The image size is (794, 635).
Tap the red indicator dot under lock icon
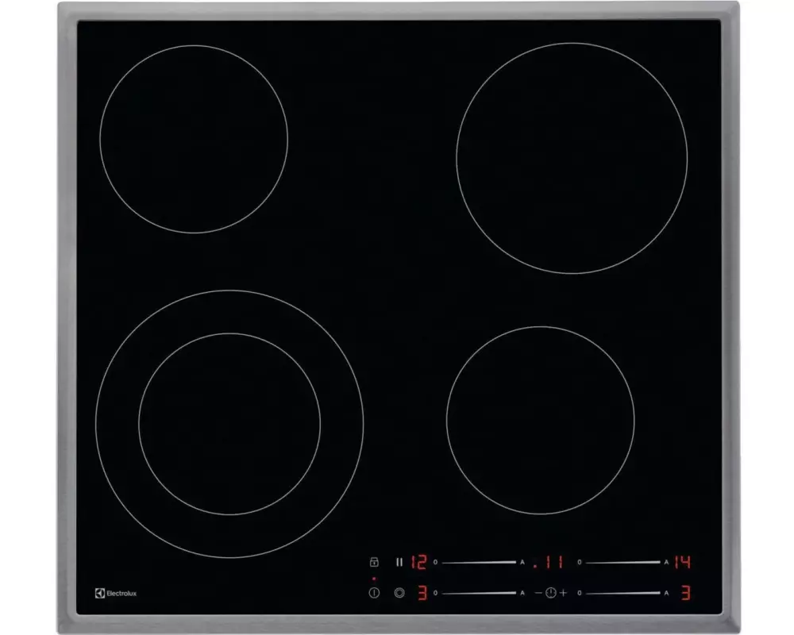(x=373, y=577)
